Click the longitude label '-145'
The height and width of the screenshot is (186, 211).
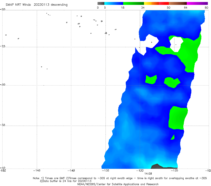37,171
